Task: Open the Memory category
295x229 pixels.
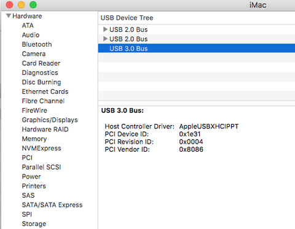Action: (x=34, y=139)
